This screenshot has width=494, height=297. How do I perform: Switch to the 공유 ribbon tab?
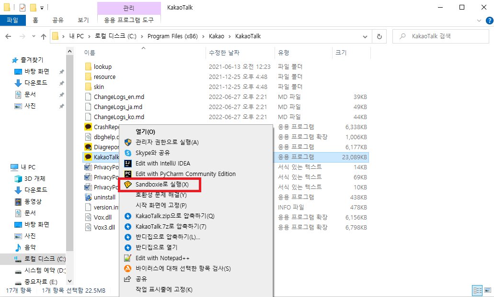pyautogui.click(x=58, y=20)
